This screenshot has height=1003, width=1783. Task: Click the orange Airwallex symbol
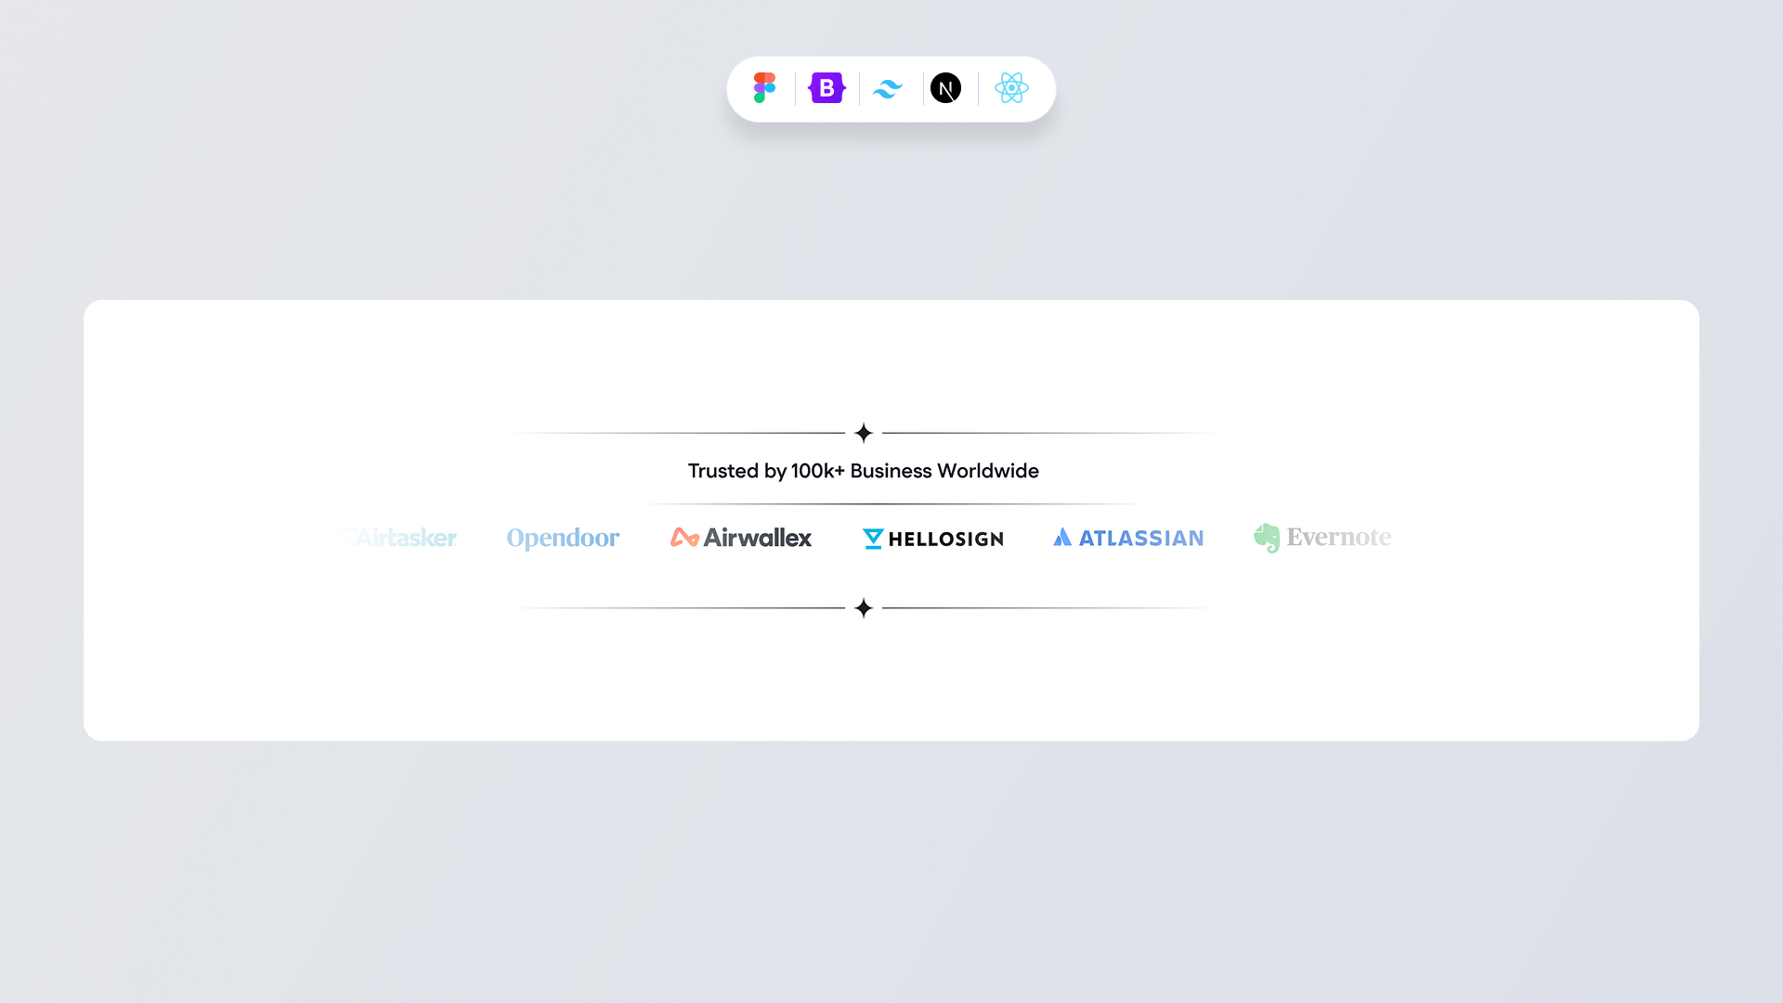click(684, 538)
